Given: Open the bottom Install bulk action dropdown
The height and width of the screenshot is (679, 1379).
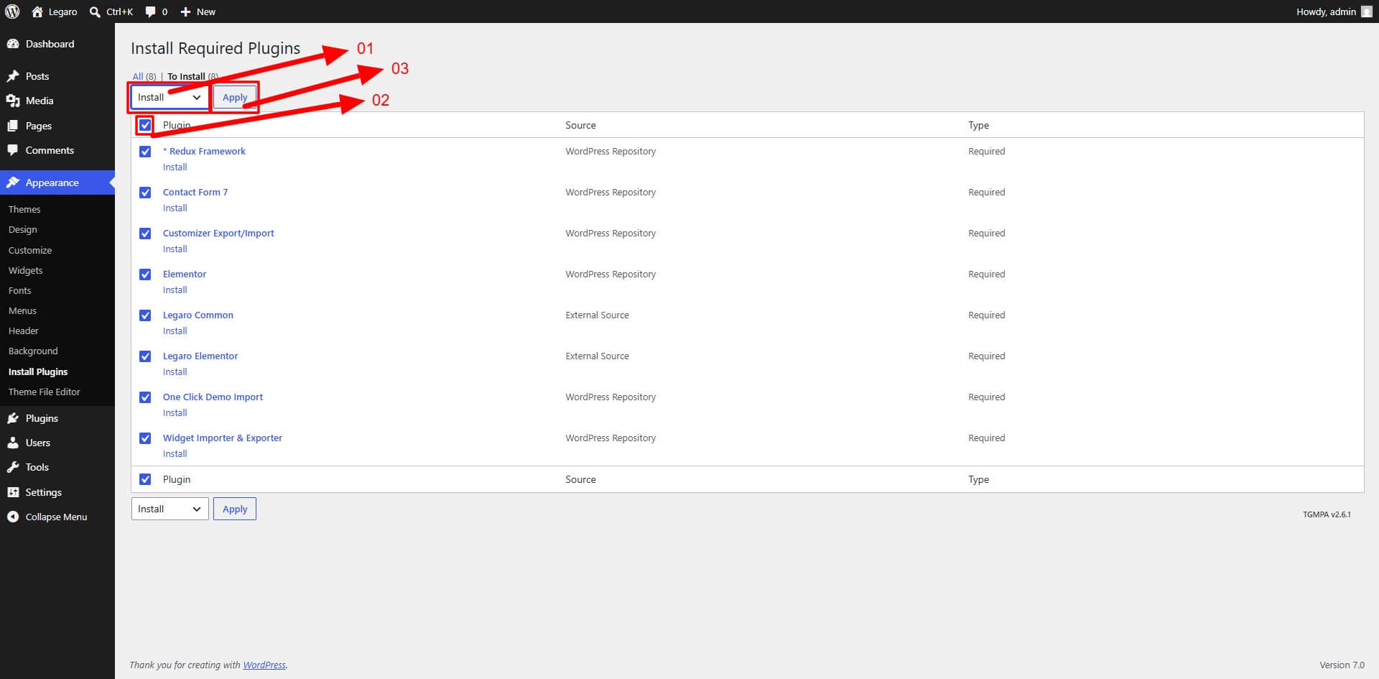Looking at the screenshot, I should (x=170, y=509).
